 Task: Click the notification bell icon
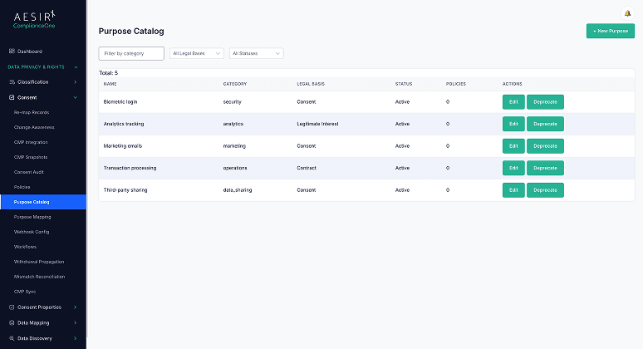627,12
